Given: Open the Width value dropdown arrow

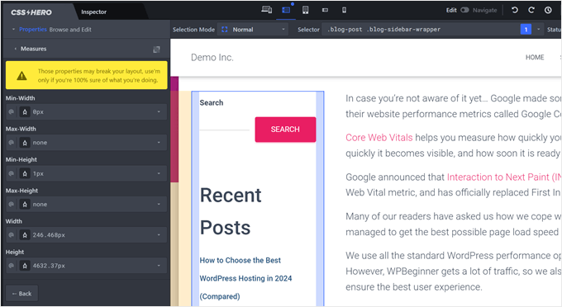Looking at the screenshot, I should [x=159, y=235].
